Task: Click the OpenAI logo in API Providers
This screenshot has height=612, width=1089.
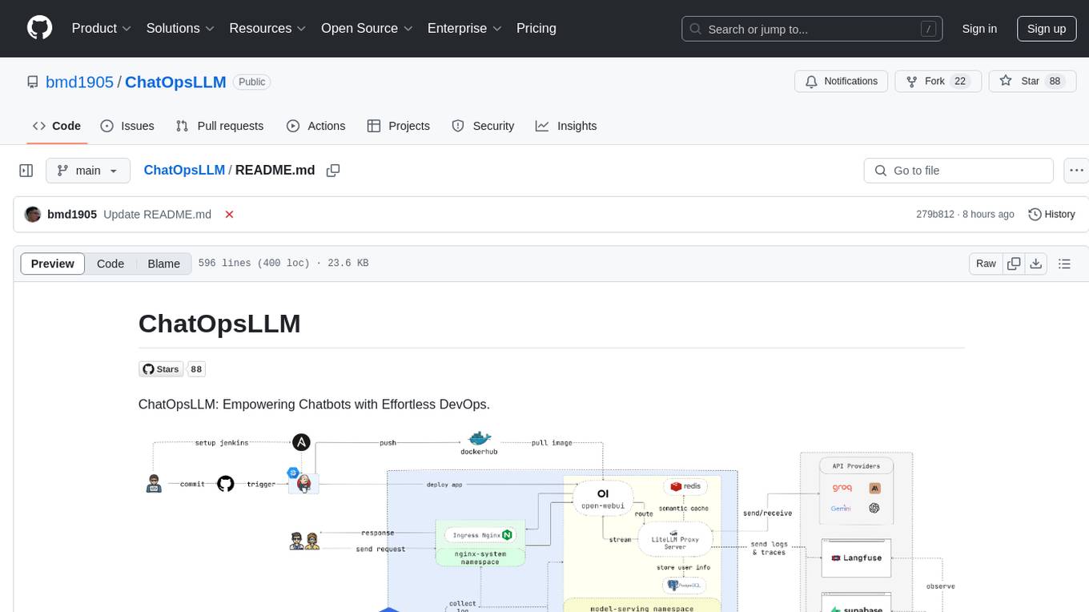Action: (x=874, y=508)
